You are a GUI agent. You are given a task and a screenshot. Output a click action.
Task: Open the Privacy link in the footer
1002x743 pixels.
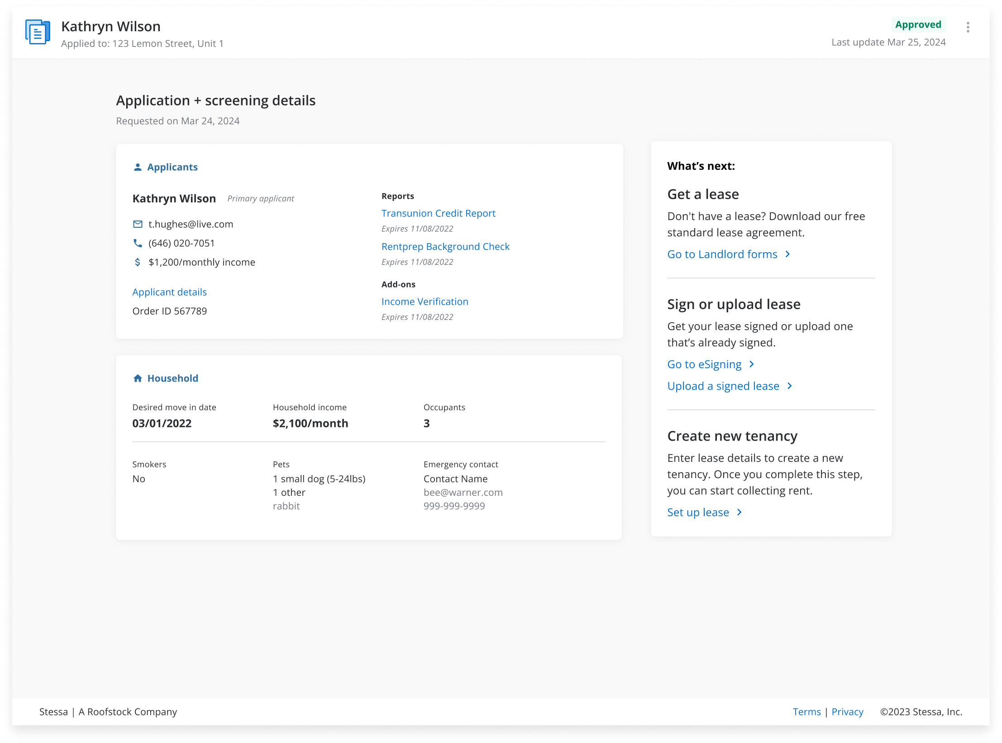[x=847, y=712]
